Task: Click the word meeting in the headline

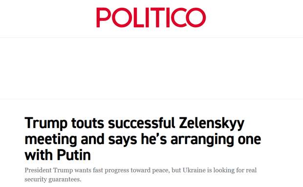Action: tap(51, 140)
